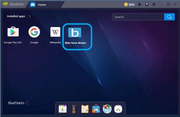Open the BlueStacks logo tab
The image size is (180, 117).
click(x=13, y=4)
